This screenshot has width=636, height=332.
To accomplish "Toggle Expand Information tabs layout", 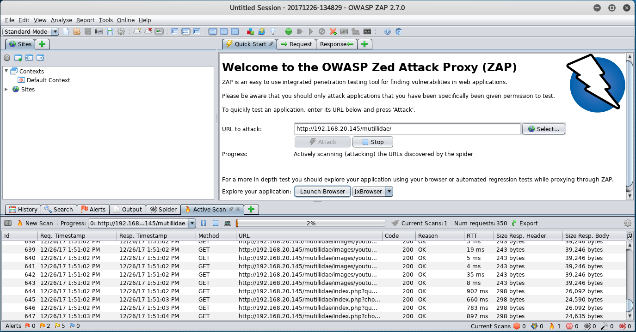I will [x=186, y=31].
